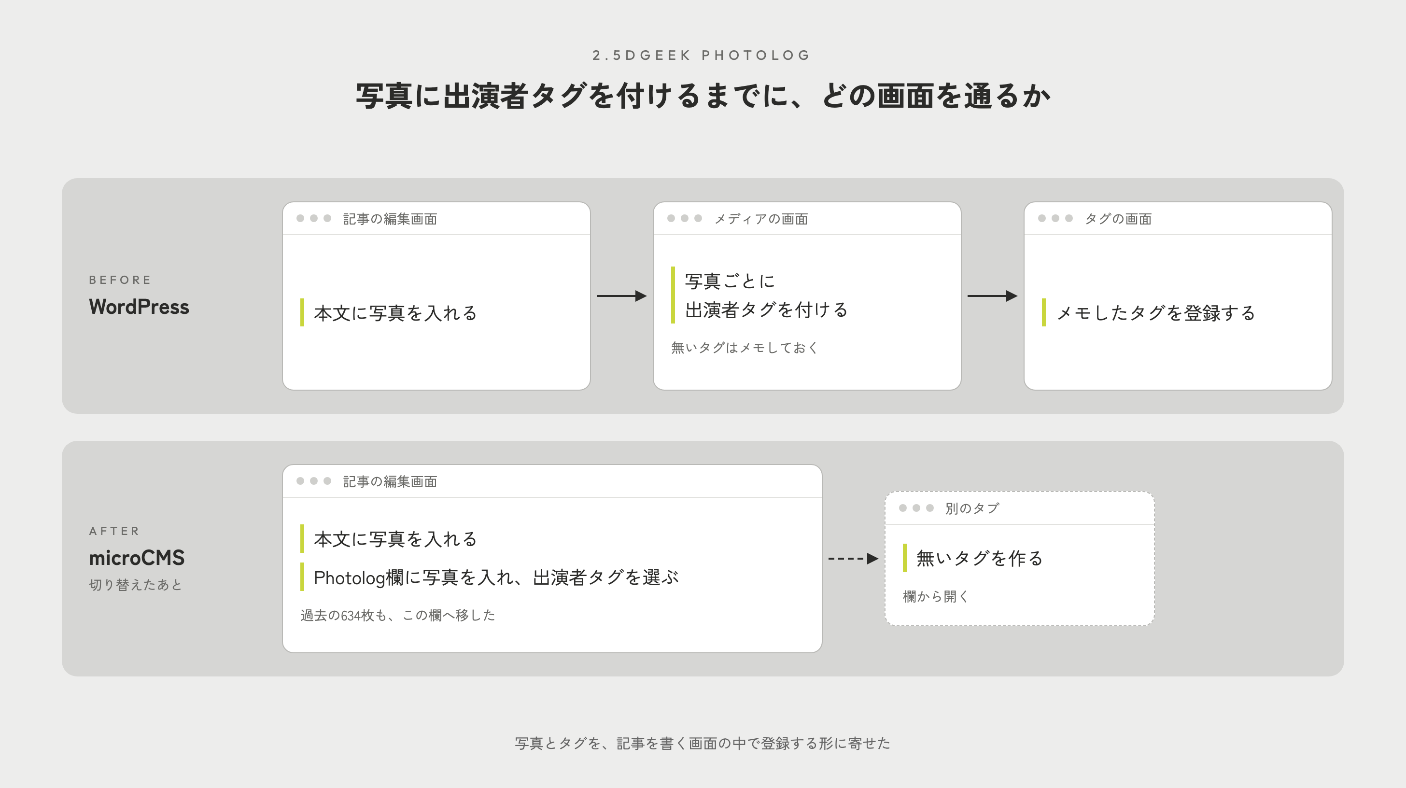Screen dimensions: 1406x788
Task: Select the "AFTER" label
Action: (x=114, y=531)
